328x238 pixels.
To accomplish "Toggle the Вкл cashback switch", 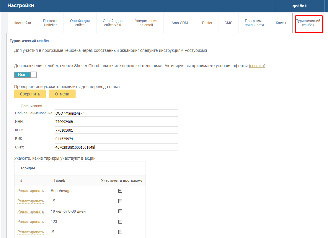I will (x=25, y=75).
